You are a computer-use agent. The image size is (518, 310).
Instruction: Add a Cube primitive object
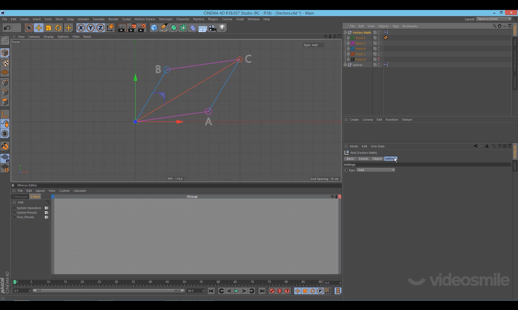coord(154,28)
